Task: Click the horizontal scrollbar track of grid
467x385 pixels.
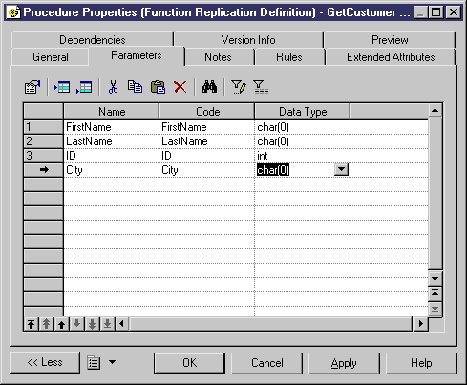Action: 270,324
